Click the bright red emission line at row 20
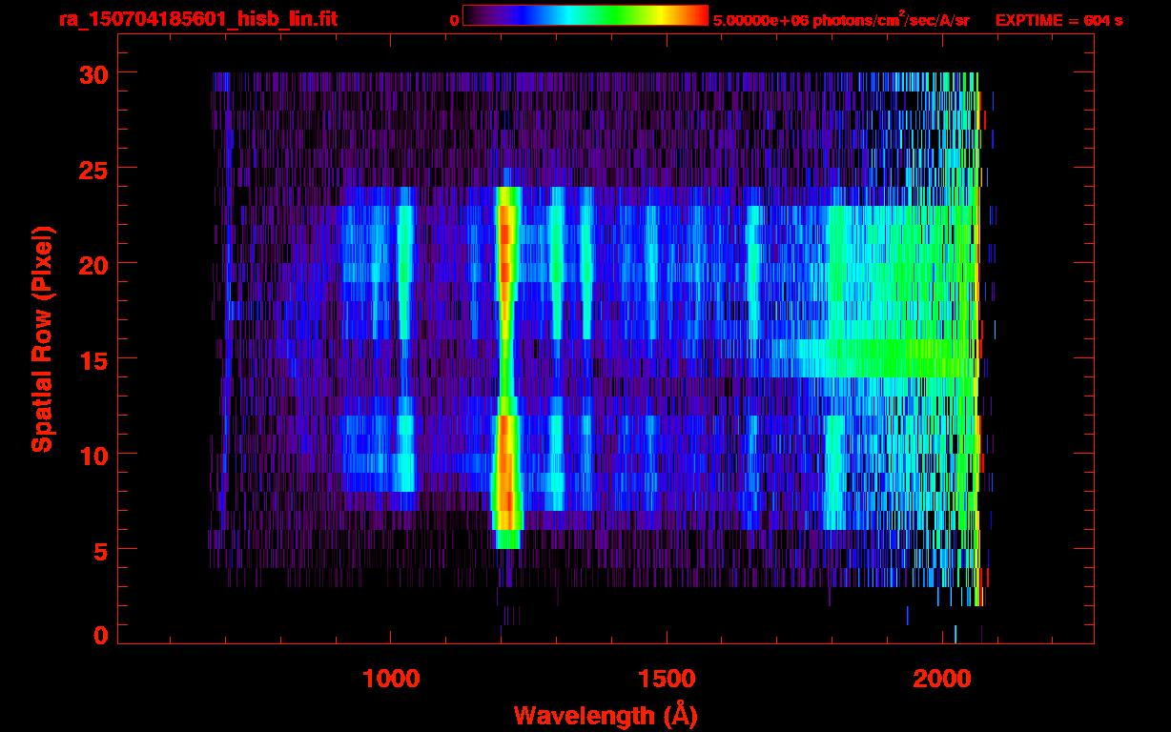The height and width of the screenshot is (732, 1171). pos(505,263)
